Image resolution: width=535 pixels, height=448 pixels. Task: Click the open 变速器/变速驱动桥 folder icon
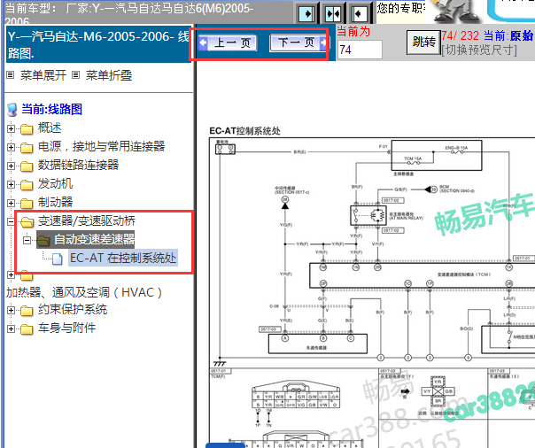click(27, 222)
